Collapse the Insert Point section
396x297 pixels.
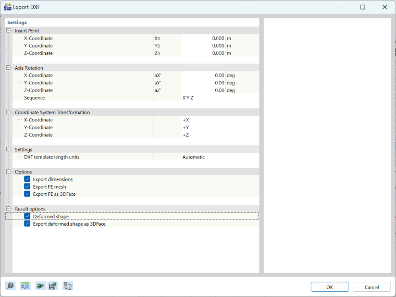(8, 31)
